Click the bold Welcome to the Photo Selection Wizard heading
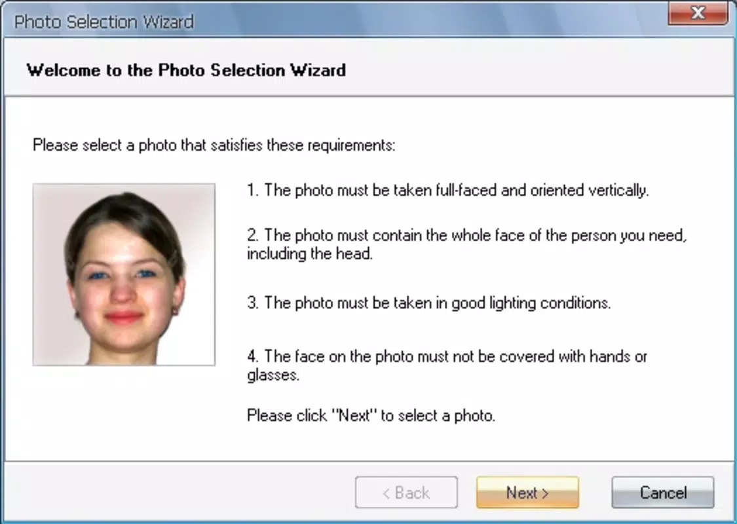Viewport: 737px width, 524px height. click(186, 70)
